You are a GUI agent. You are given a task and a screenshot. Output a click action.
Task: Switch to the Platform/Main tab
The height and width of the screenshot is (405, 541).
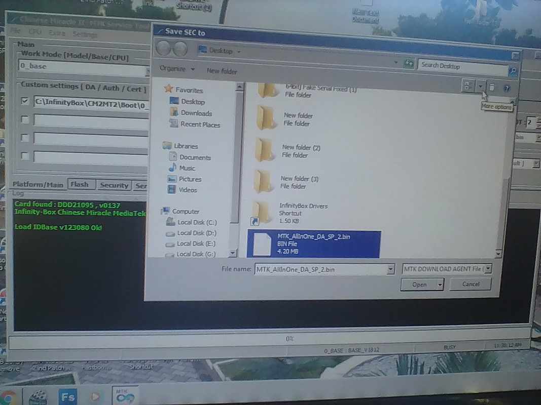pos(38,185)
